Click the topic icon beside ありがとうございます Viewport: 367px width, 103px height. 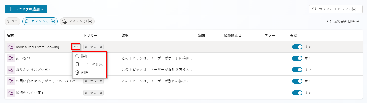coord(11,70)
